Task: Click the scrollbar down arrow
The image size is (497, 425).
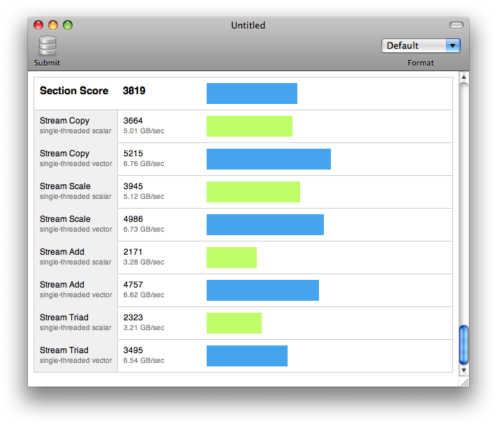Action: coord(463,370)
